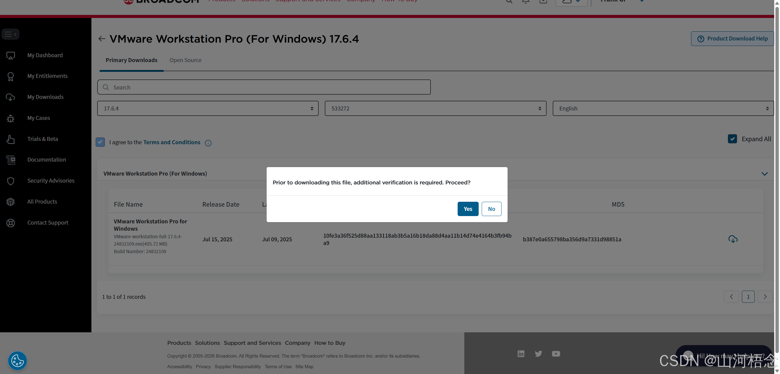Go to the previous page of records
The height and width of the screenshot is (374, 780).
pos(731,297)
